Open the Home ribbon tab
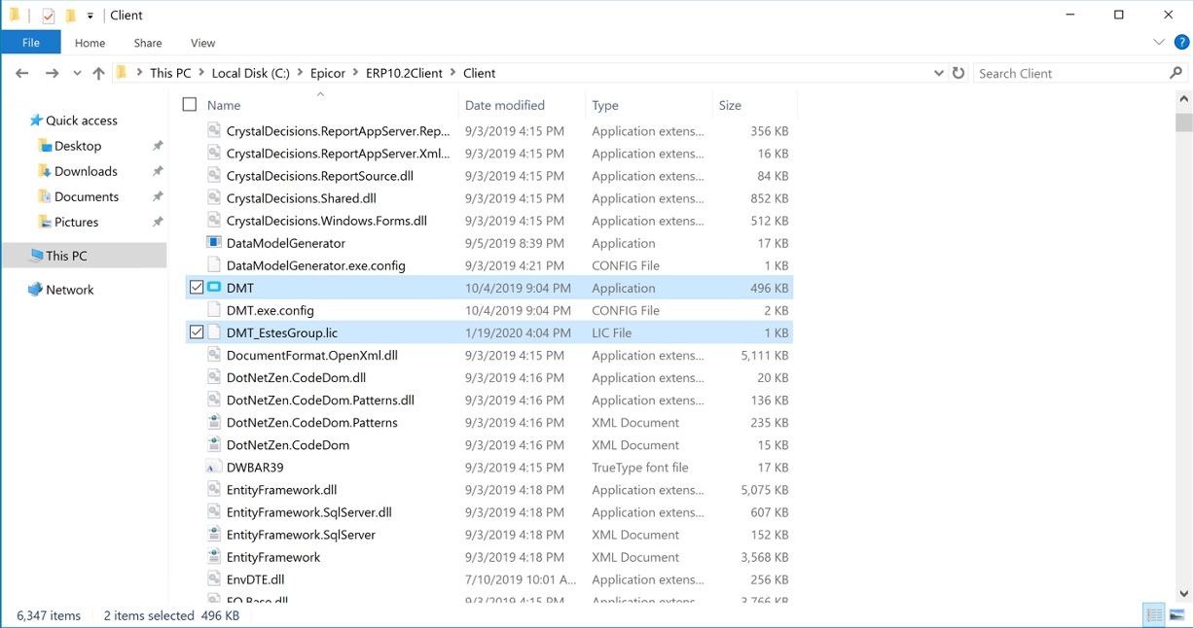This screenshot has height=628, width=1193. click(90, 43)
